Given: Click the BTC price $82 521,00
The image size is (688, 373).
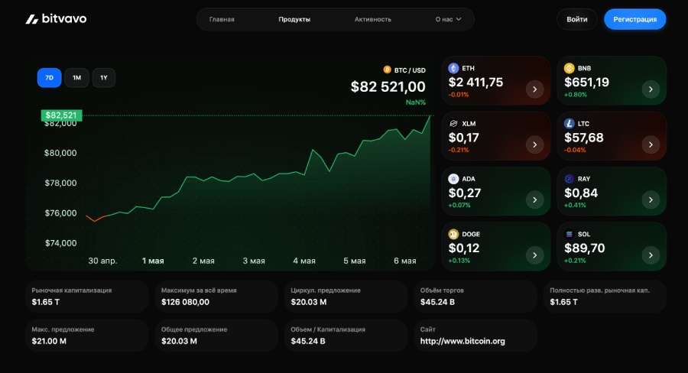Looking at the screenshot, I should point(388,86).
